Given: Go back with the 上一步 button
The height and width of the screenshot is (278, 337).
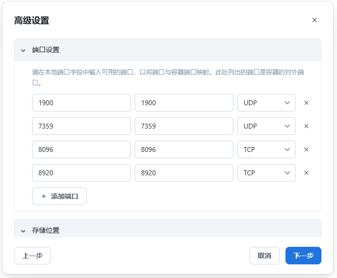Looking at the screenshot, I should 33,256.
